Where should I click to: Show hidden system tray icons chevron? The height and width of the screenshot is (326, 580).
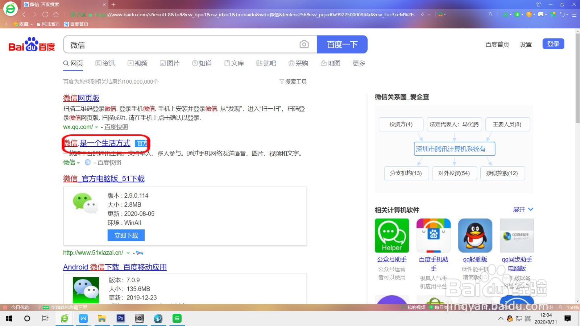coord(501,318)
